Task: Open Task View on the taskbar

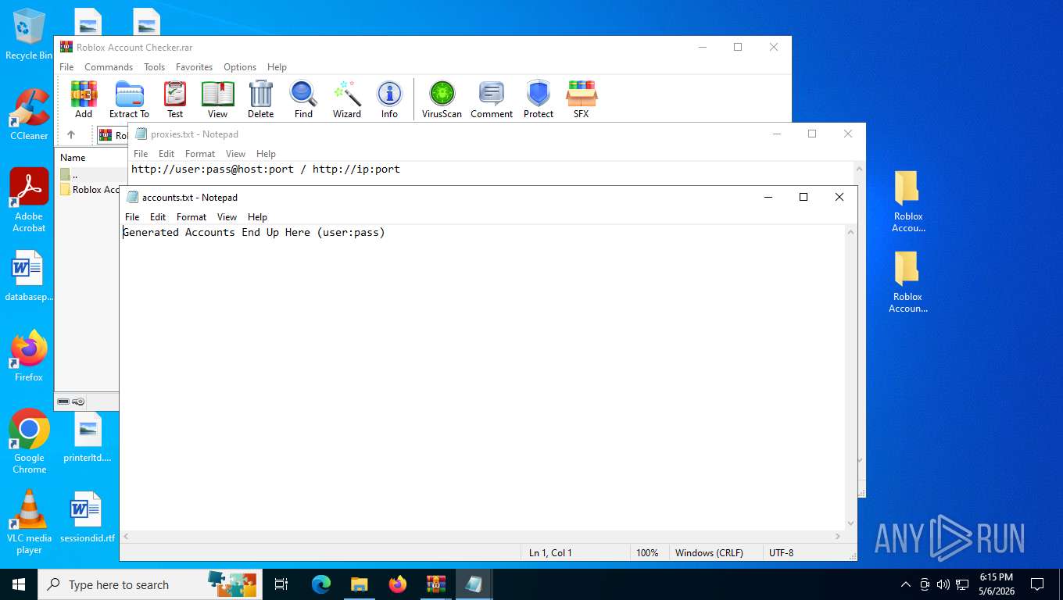Action: [x=282, y=584]
